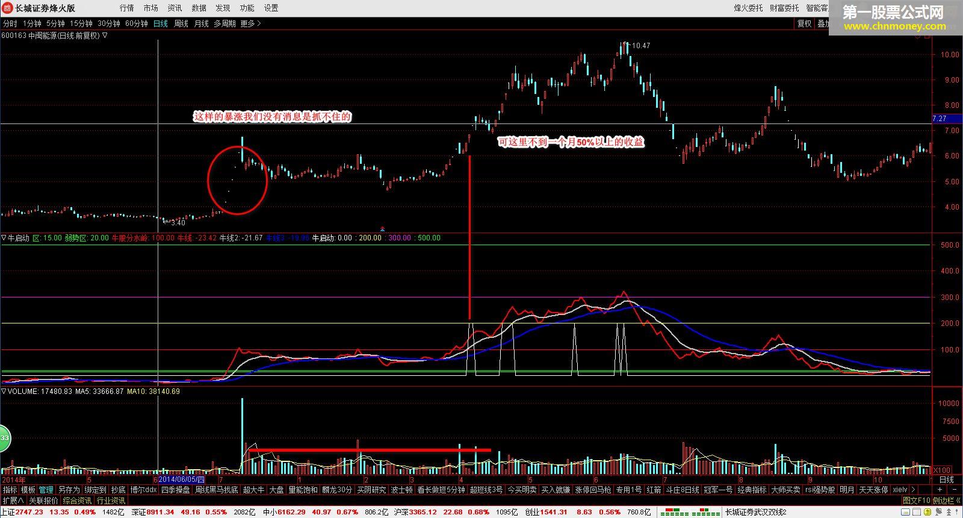Select the 经典指标 indicator
Viewport: 963px width, 518px height.
coord(752,490)
